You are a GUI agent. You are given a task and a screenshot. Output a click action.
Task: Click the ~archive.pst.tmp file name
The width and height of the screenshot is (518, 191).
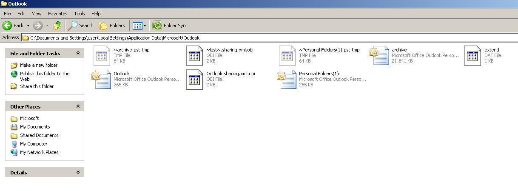[x=131, y=50]
